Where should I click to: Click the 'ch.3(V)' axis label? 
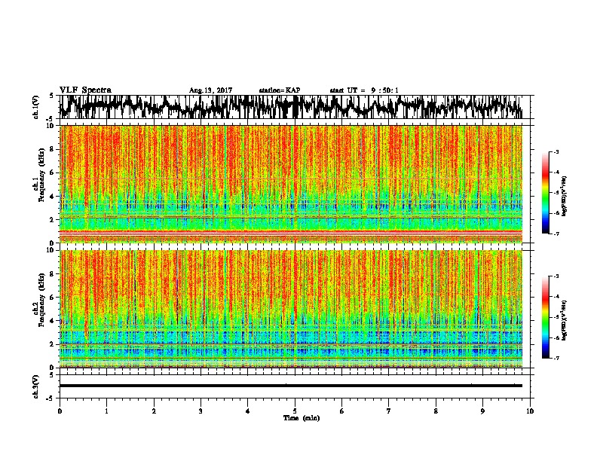[36, 386]
